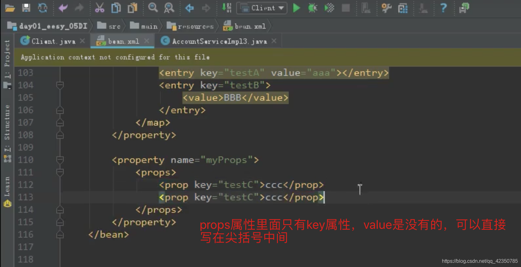This screenshot has height=267, width=521.
Task: Collapse fold marker on line 107
Action: 60,123
